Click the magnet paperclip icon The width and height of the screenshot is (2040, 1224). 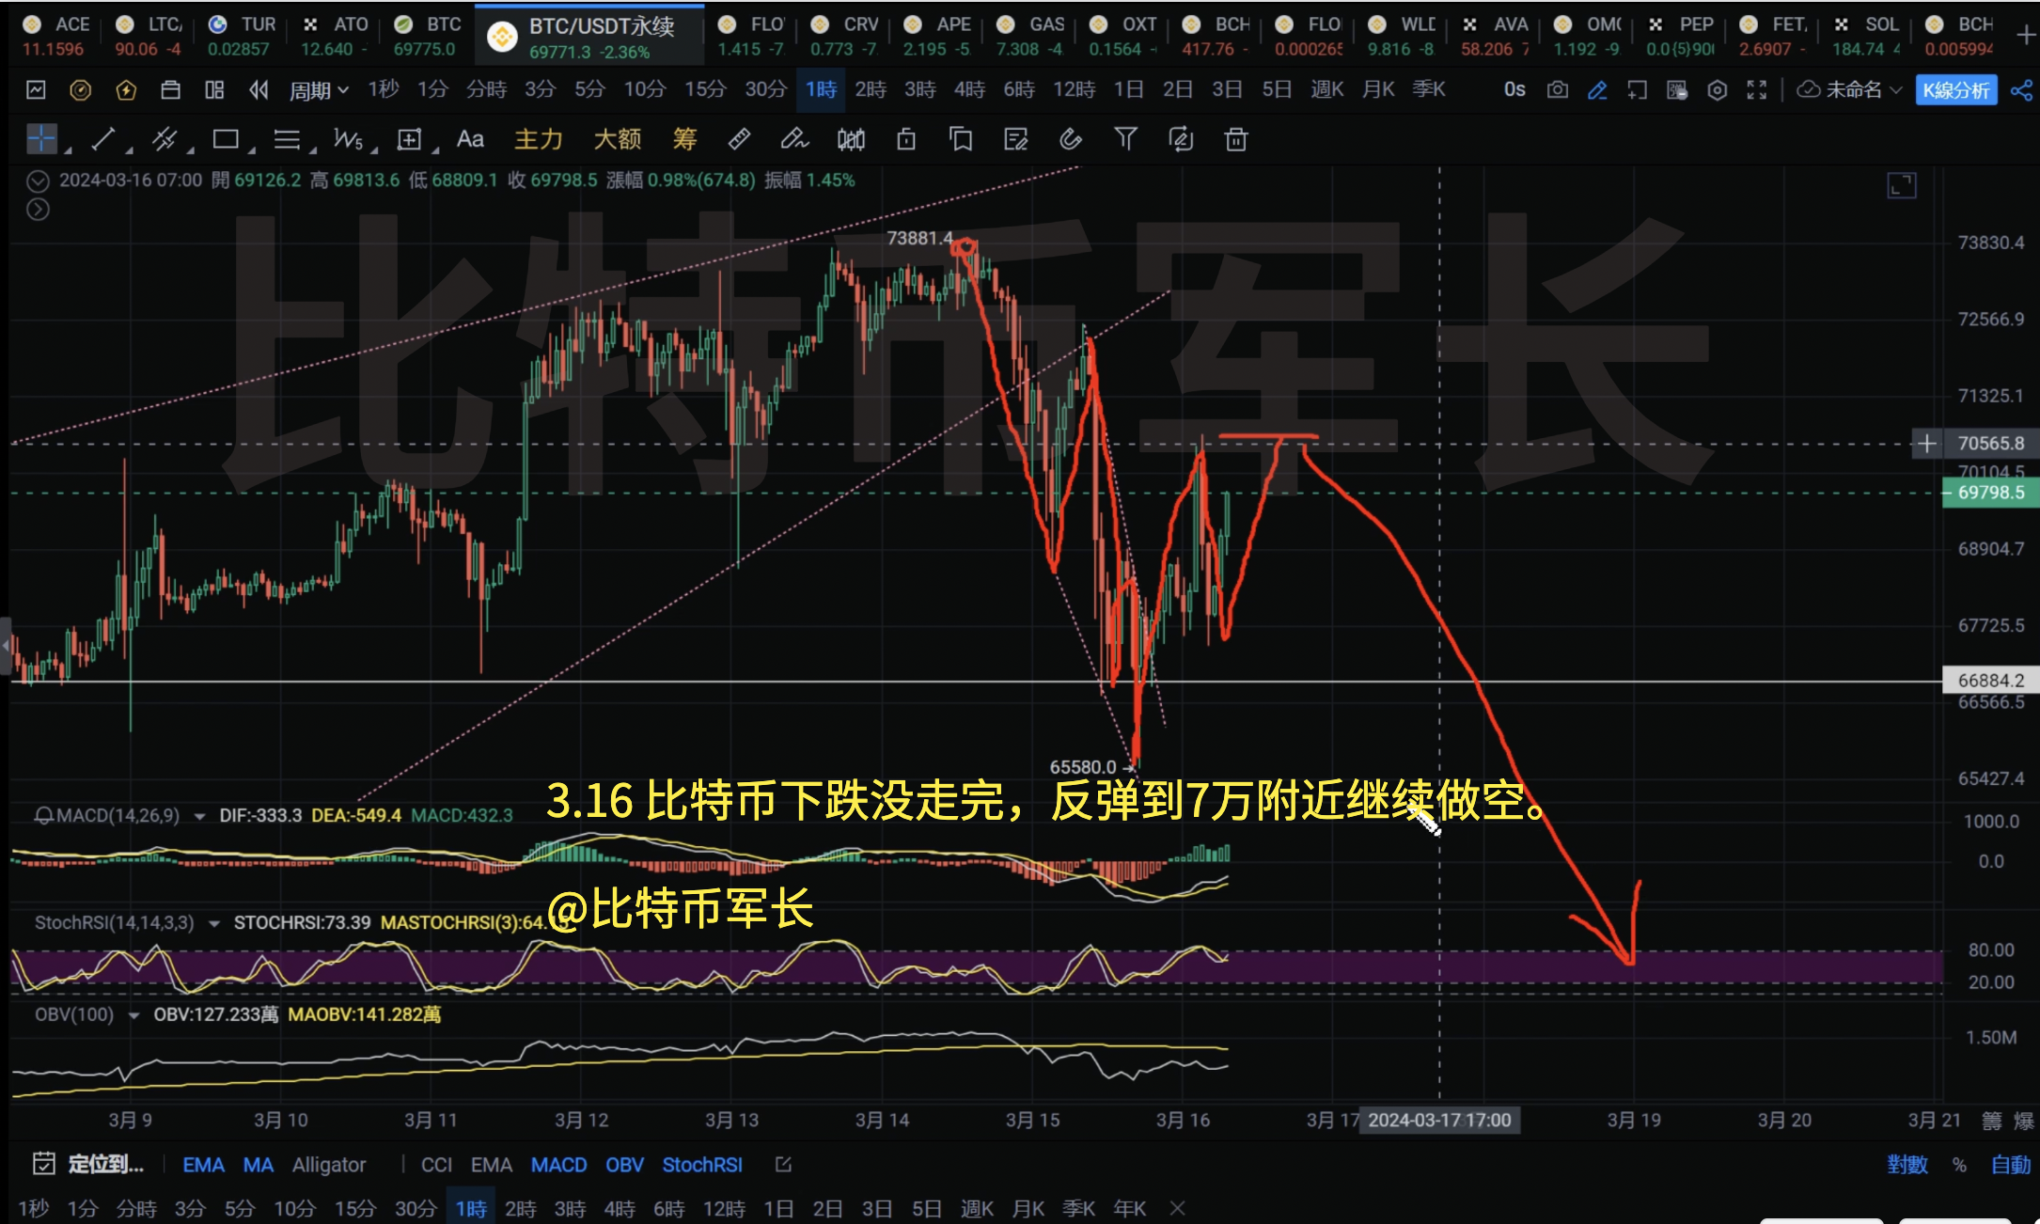point(1070,140)
